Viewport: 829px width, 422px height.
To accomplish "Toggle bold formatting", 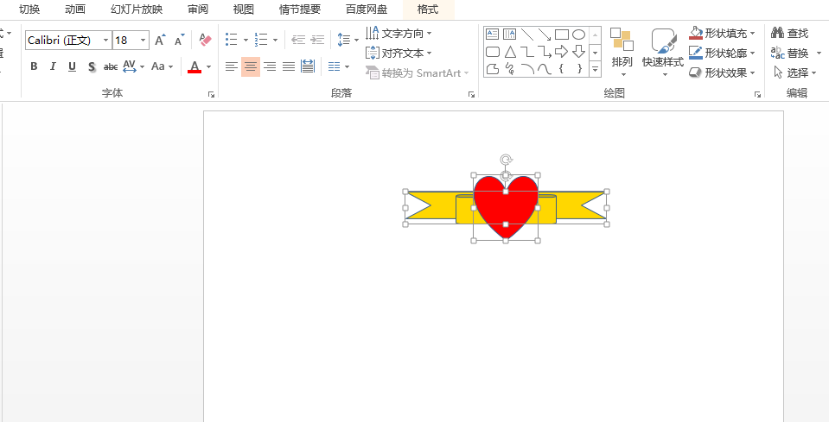I will click(x=34, y=66).
